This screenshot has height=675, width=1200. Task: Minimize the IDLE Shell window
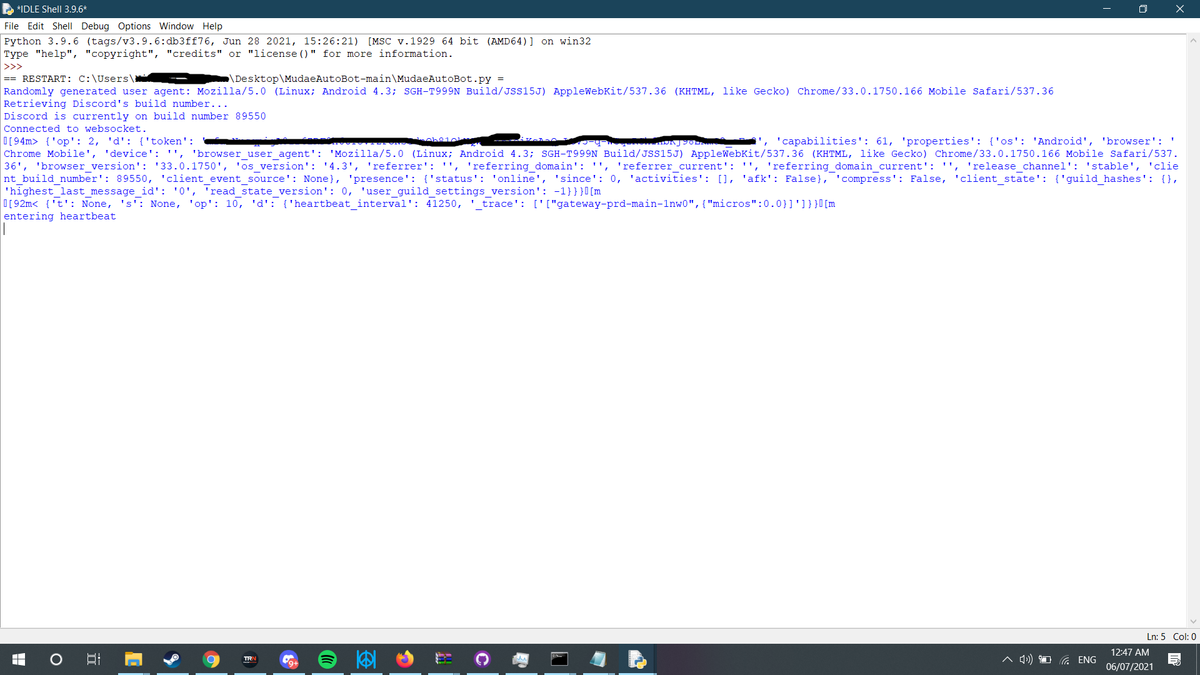1107,9
